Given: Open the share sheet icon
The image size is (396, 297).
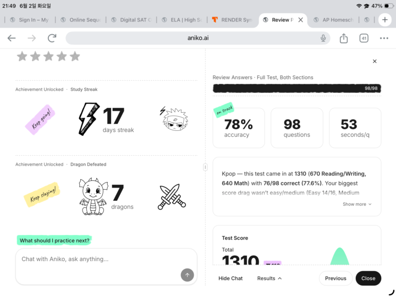Looking at the screenshot, I should (x=343, y=38).
